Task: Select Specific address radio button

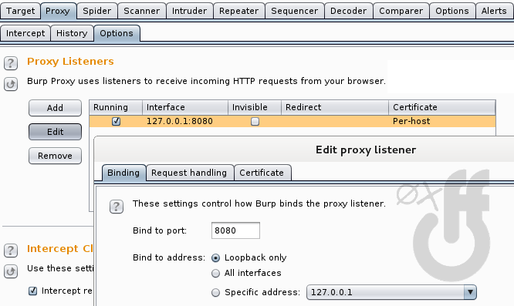Action: pyautogui.click(x=215, y=292)
